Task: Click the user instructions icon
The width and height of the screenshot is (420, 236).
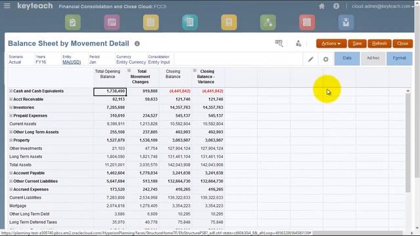Action: tap(299, 43)
